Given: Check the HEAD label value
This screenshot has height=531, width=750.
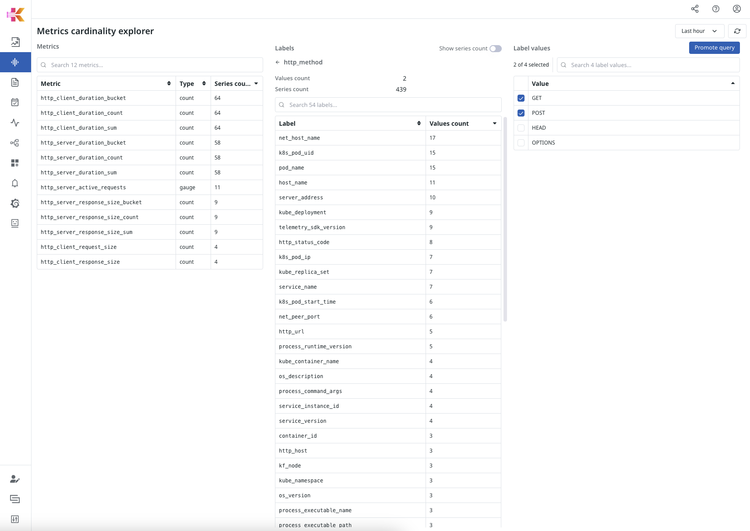Looking at the screenshot, I should point(521,127).
